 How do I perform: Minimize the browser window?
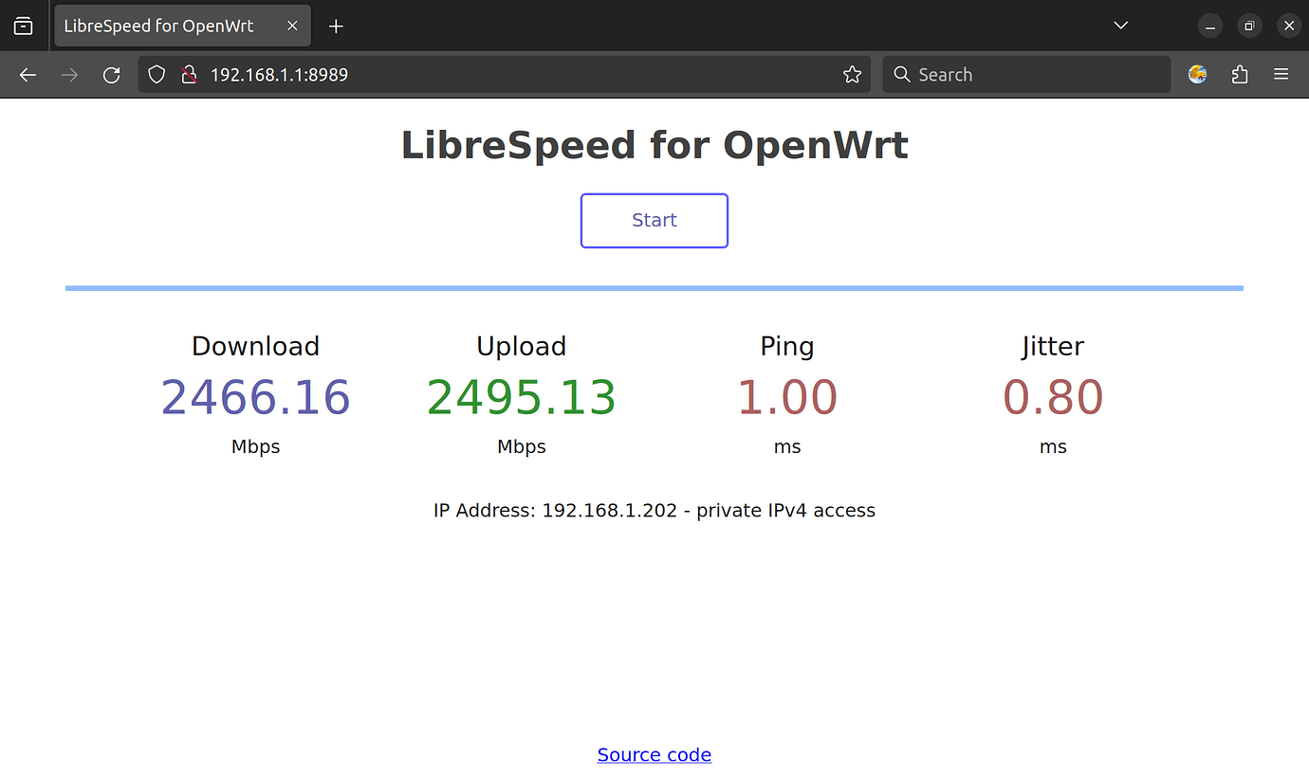tap(1209, 26)
